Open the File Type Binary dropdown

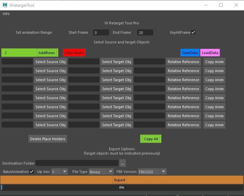pos(101,172)
